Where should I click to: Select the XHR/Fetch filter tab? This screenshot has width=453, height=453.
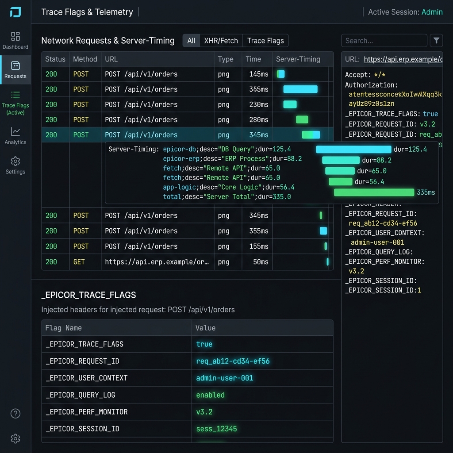(x=221, y=41)
